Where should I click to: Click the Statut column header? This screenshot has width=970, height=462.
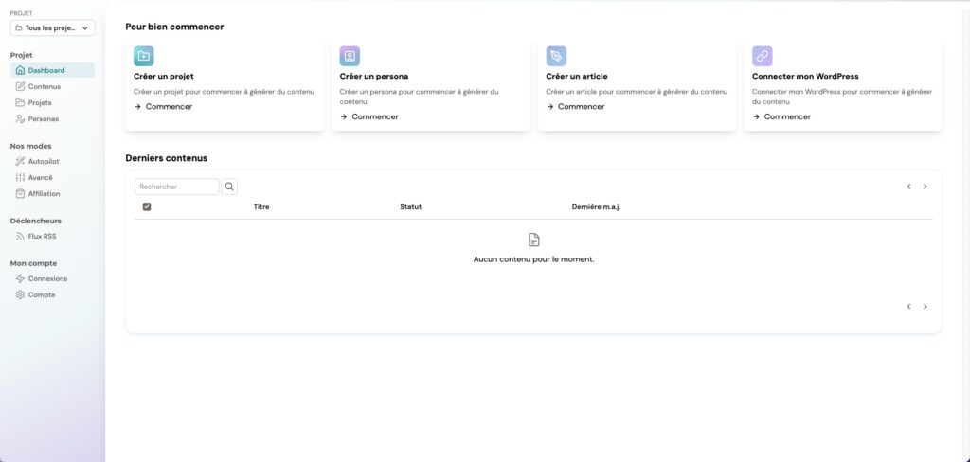tap(411, 207)
